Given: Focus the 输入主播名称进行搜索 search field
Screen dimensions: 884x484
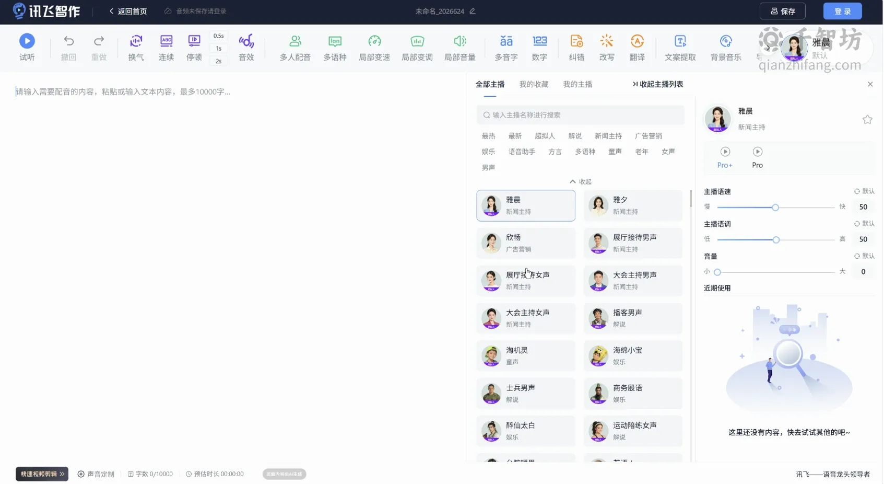Looking at the screenshot, I should (x=580, y=115).
